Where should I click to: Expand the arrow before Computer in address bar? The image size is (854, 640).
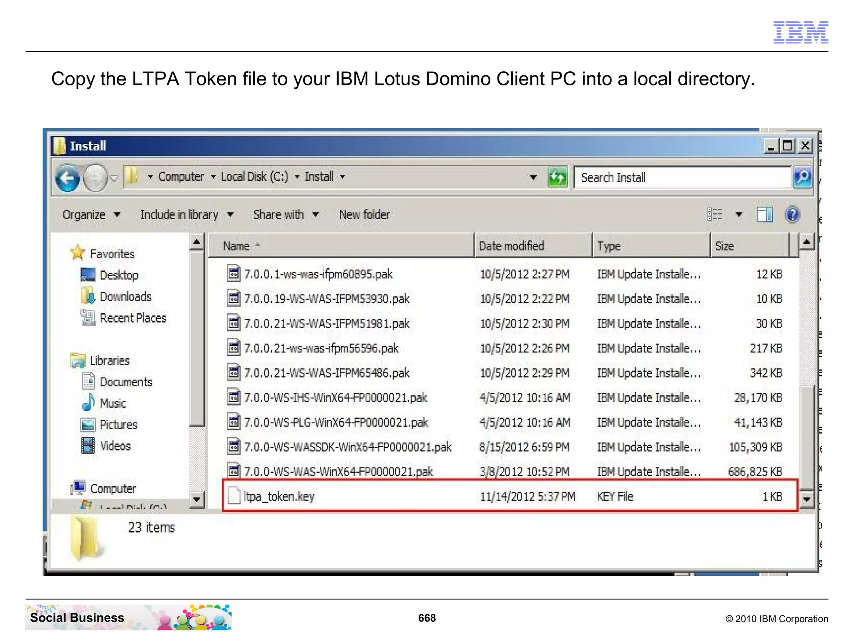pyautogui.click(x=150, y=177)
